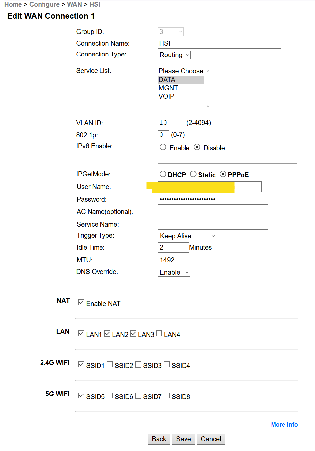Click into the VLAN ID field
Viewport: 315px width, 451px height.
(171, 123)
